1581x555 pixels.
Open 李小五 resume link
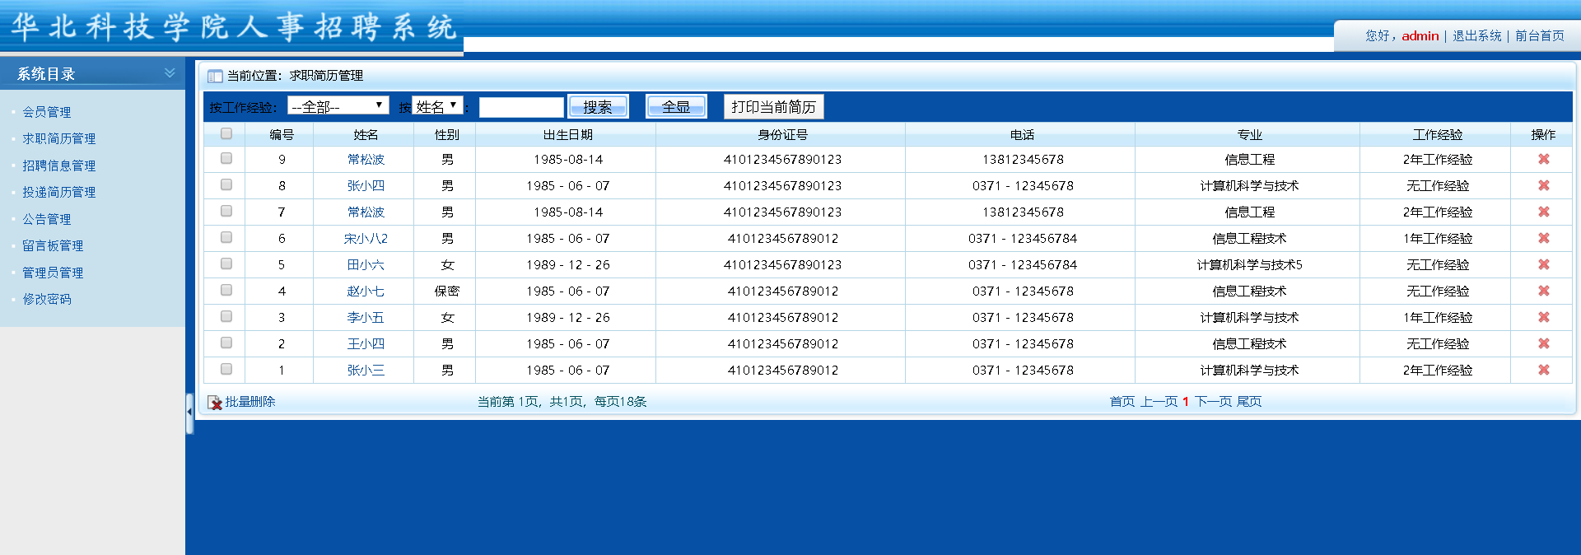366,318
